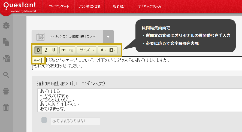The width and height of the screenshot is (242, 132).
Task: Click the trash delete icon in sidebar
Action: pyautogui.click(x=6, y=108)
